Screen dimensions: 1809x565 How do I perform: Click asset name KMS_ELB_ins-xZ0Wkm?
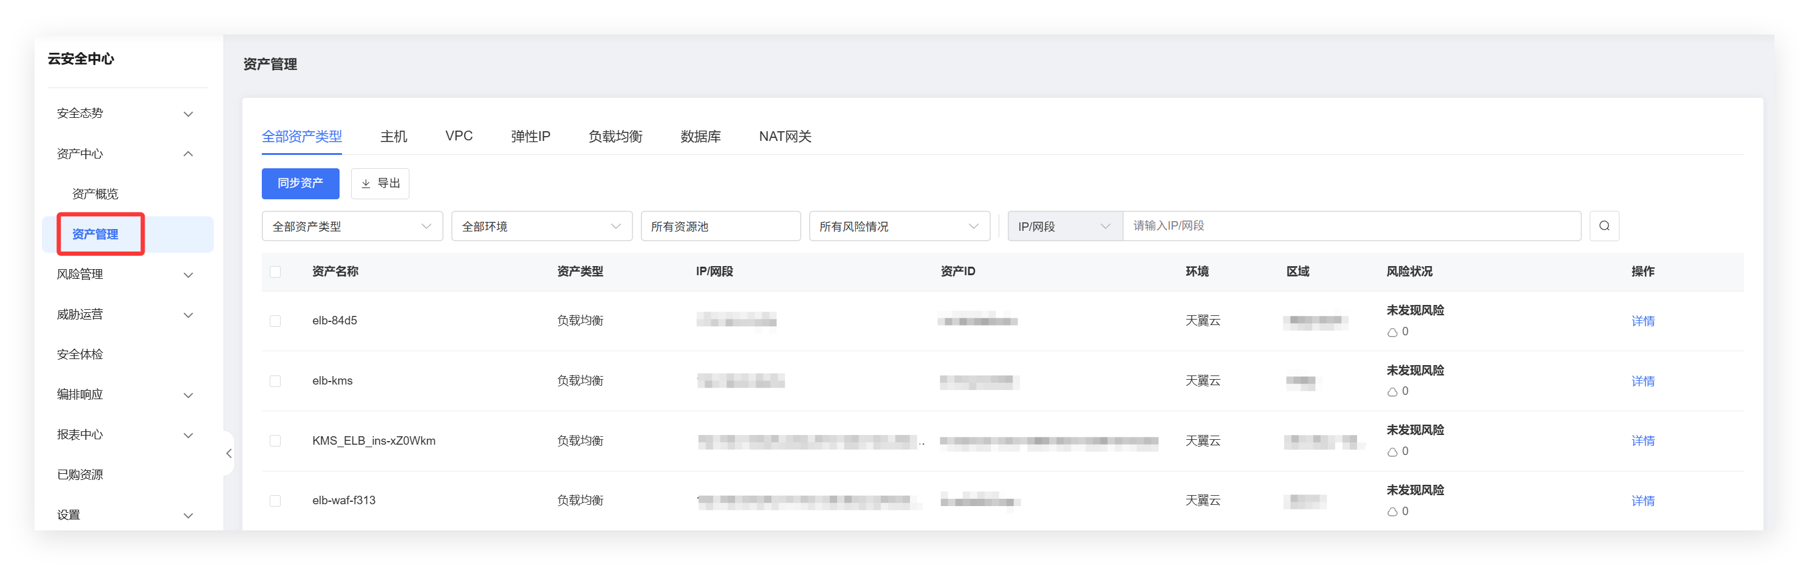[374, 440]
